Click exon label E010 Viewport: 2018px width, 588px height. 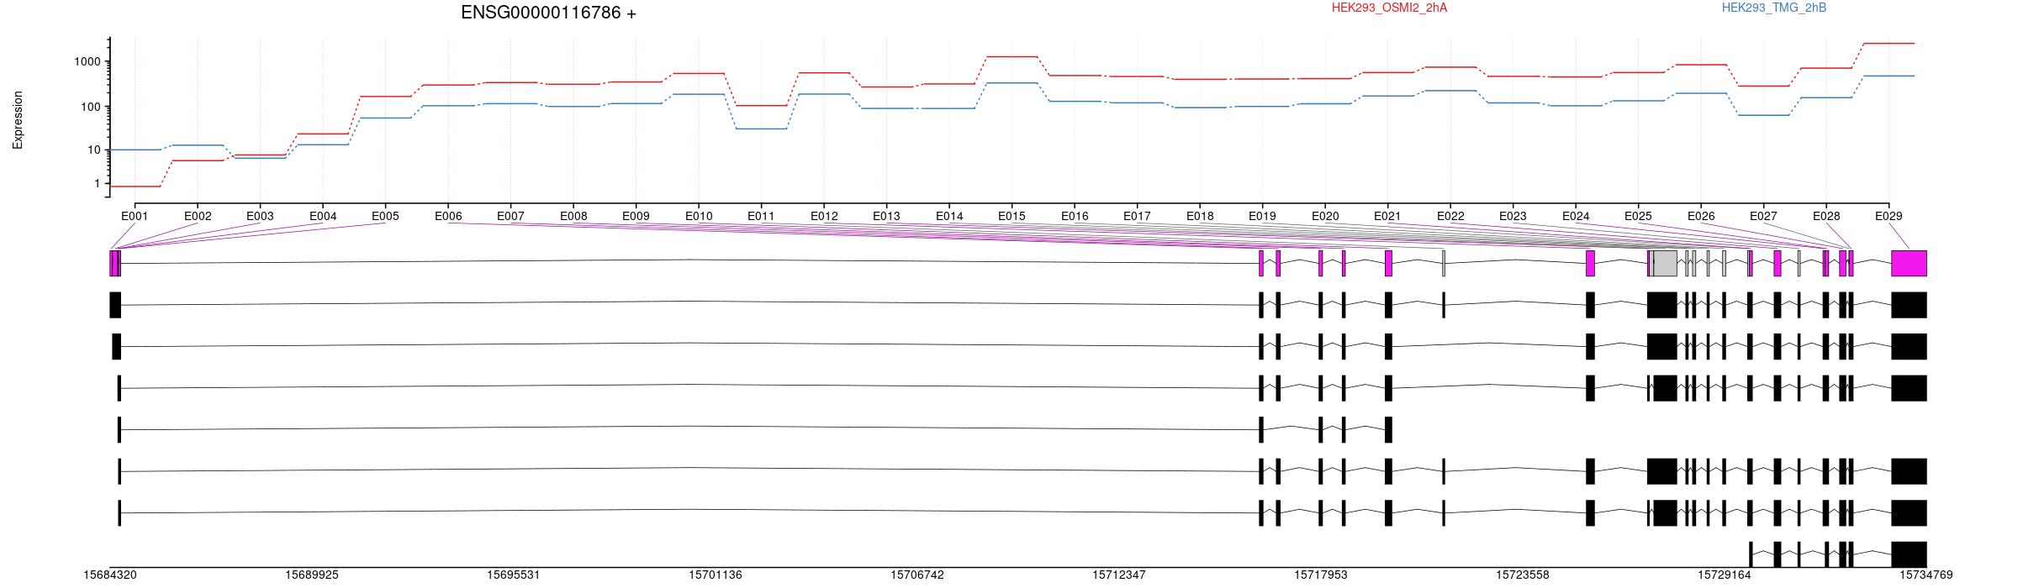click(699, 216)
